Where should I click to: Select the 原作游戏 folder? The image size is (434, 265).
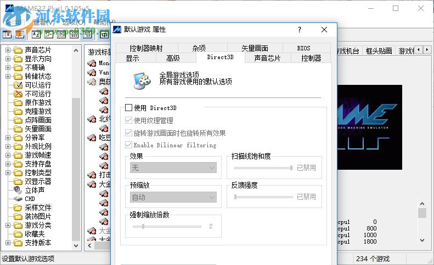38,103
